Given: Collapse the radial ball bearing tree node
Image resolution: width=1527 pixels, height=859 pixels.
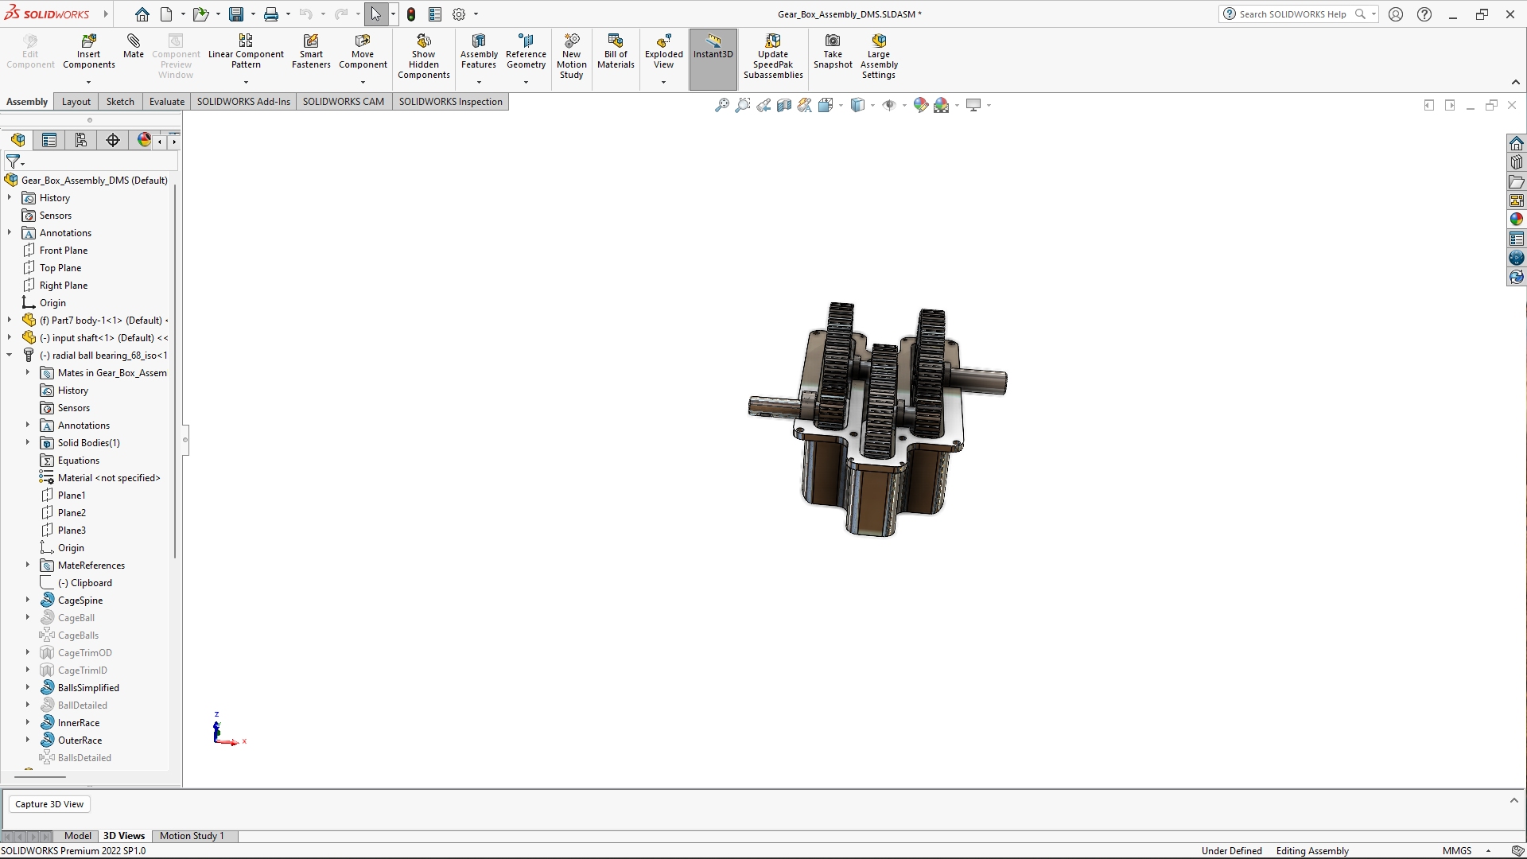Looking at the screenshot, I should click(x=10, y=356).
